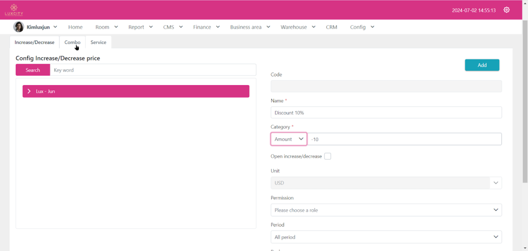Click the Luxcity logo
The width and height of the screenshot is (528, 251).
pos(14,10)
